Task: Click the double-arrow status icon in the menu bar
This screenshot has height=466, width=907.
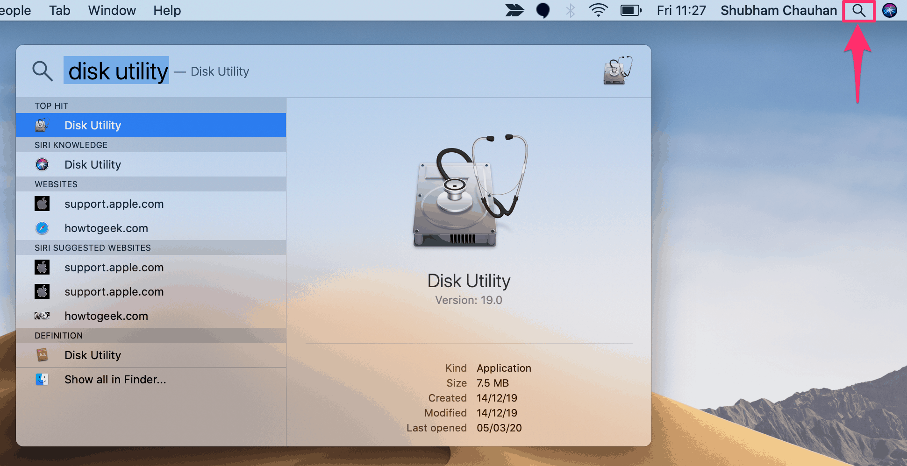Action: [514, 10]
